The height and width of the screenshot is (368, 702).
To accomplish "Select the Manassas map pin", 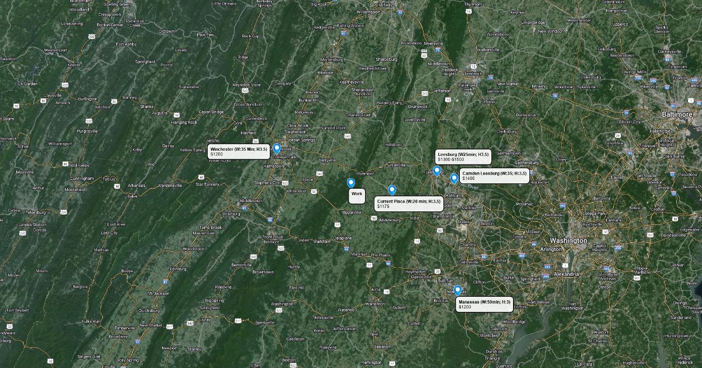I will [457, 290].
